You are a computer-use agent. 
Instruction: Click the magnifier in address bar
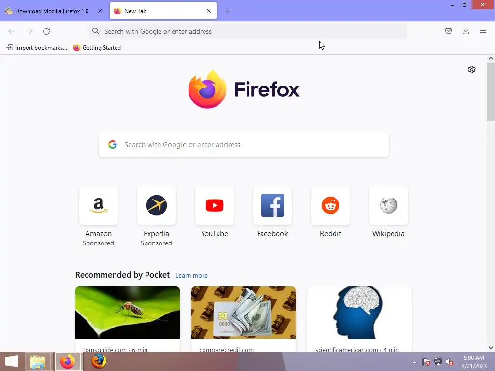coord(95,31)
